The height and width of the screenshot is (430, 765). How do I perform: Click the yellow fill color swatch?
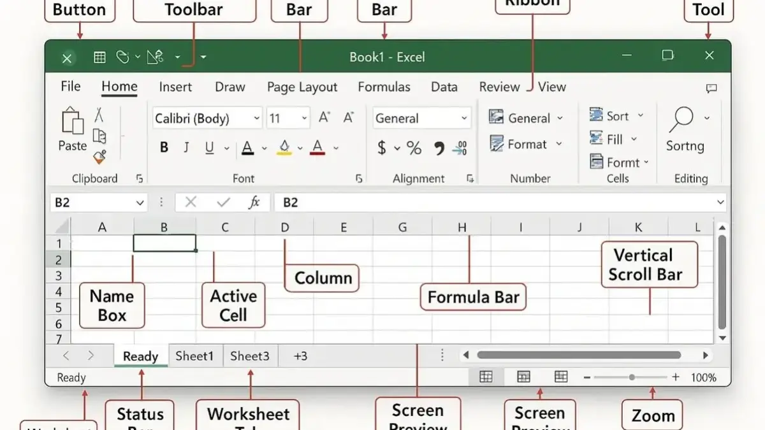(284, 148)
